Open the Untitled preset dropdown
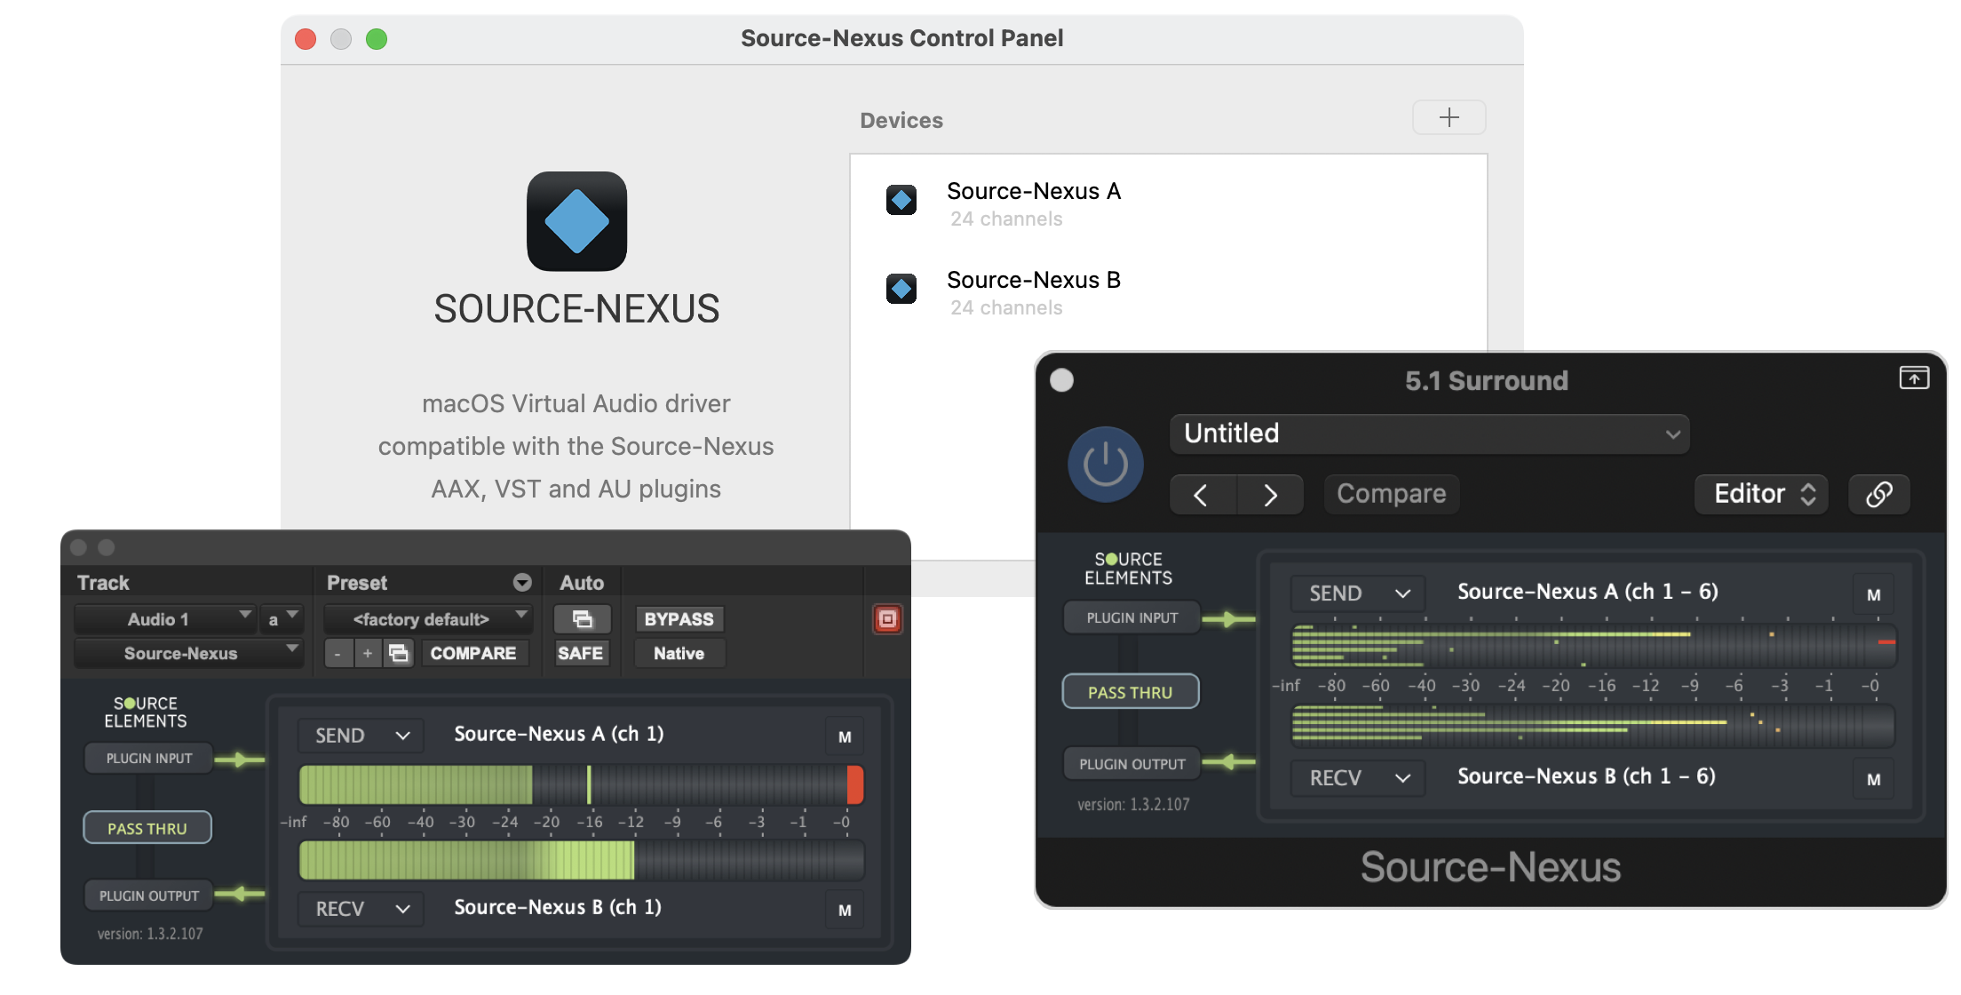The height and width of the screenshot is (995, 1961). (1429, 434)
